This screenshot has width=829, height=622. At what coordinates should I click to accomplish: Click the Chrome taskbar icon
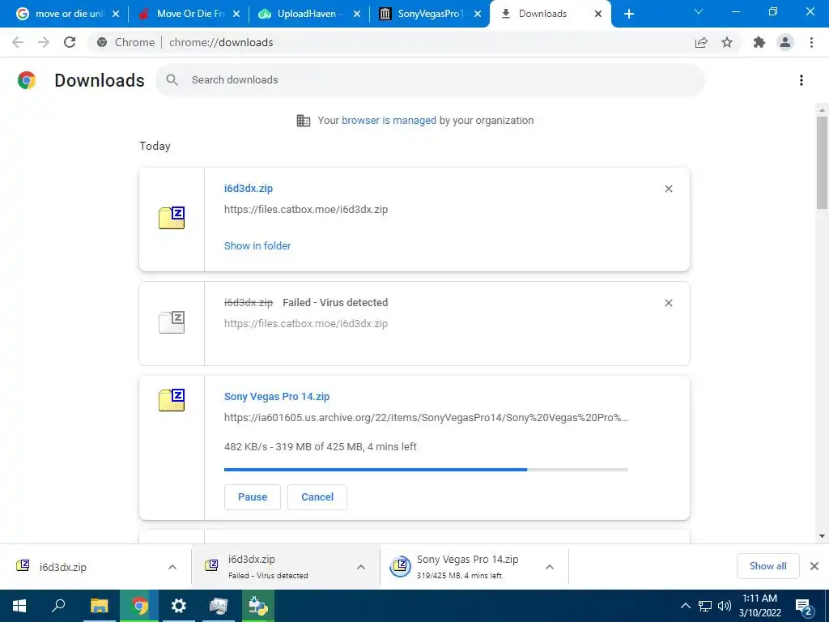tap(139, 606)
